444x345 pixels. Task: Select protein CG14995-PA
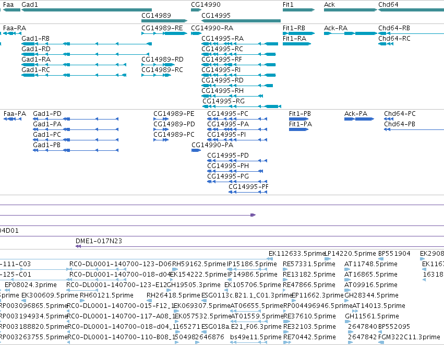click(237, 129)
